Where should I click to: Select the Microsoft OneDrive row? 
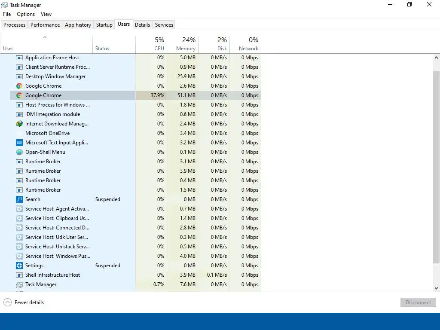[x=135, y=133]
